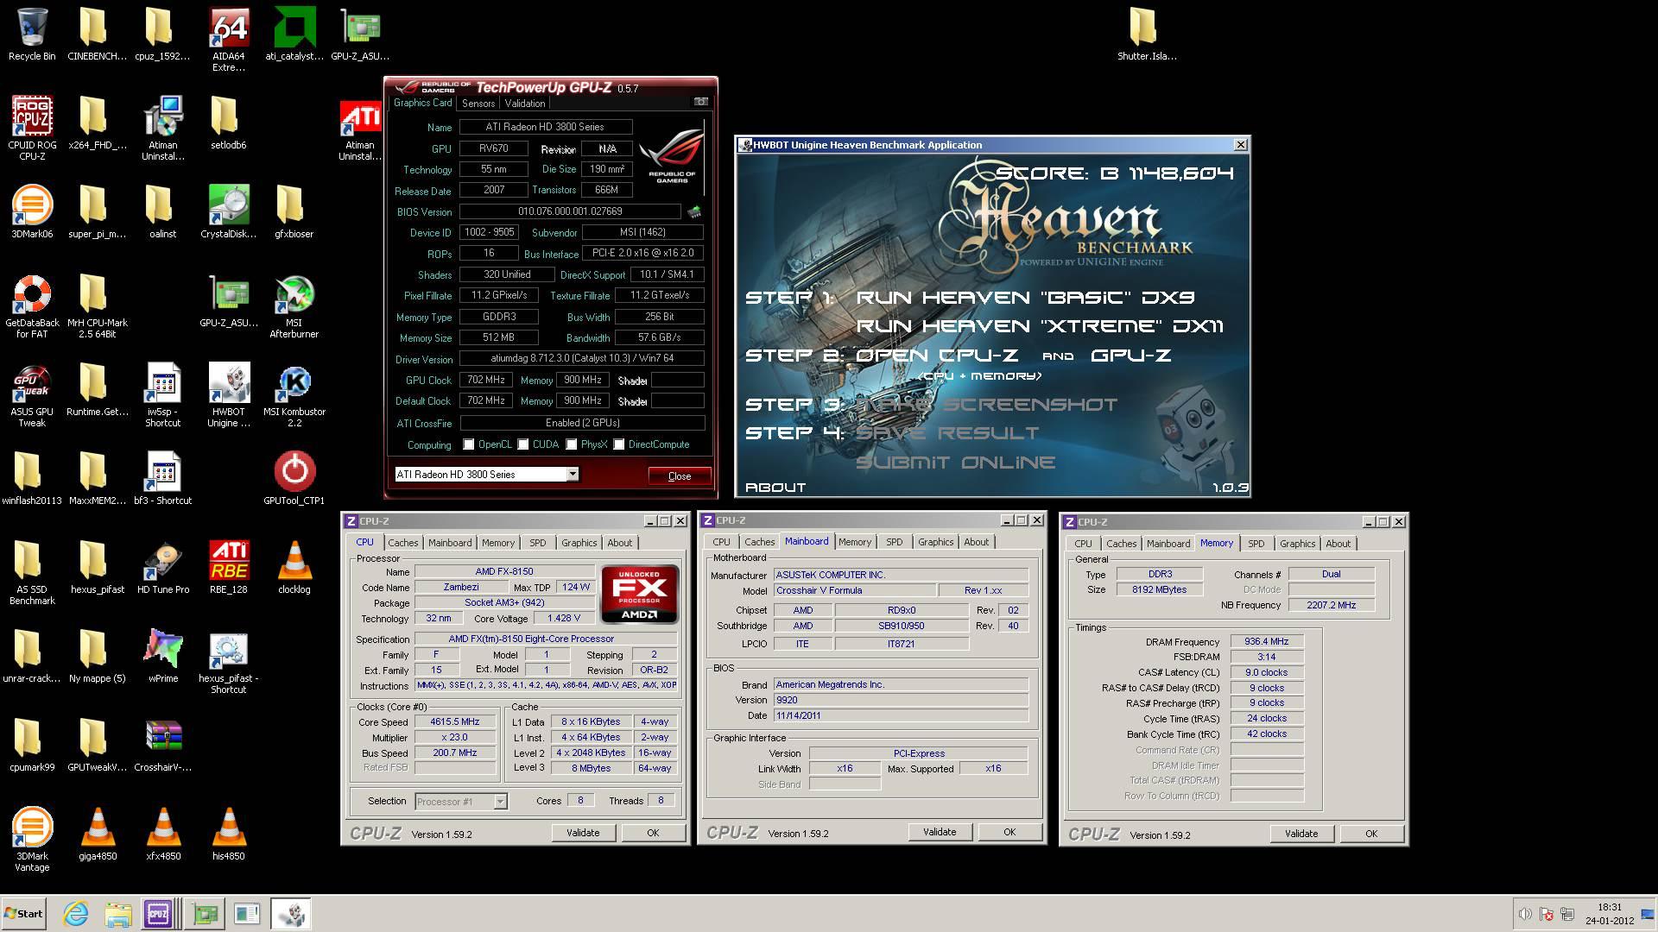The image size is (1658, 932).
Task: Expand ATI Radeon HD 3800 Series dropdown
Action: pos(572,475)
